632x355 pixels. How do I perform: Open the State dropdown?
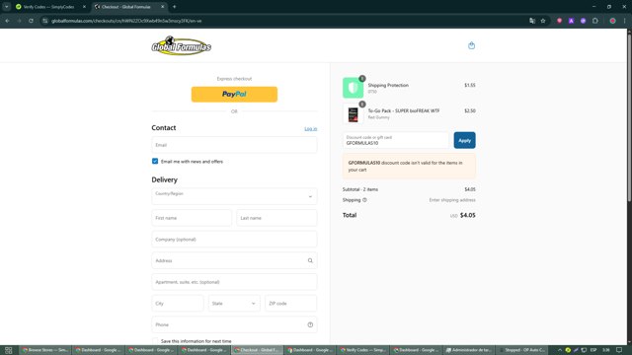tap(234, 303)
